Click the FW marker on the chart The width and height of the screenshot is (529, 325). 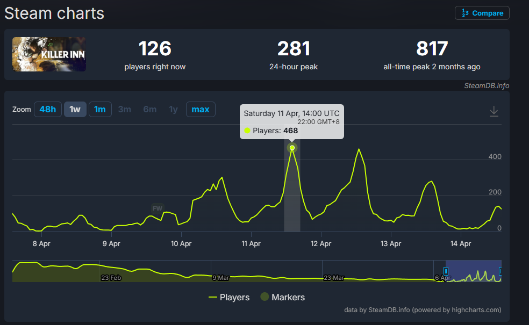tap(157, 208)
